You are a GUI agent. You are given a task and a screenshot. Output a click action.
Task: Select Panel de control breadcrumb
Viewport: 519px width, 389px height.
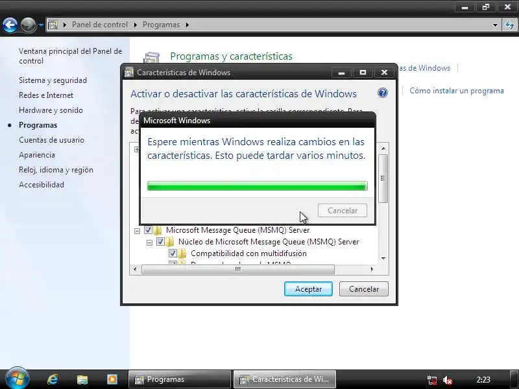[100, 25]
